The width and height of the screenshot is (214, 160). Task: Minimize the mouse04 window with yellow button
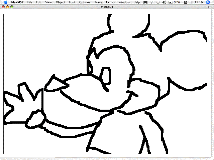pos(7,7)
